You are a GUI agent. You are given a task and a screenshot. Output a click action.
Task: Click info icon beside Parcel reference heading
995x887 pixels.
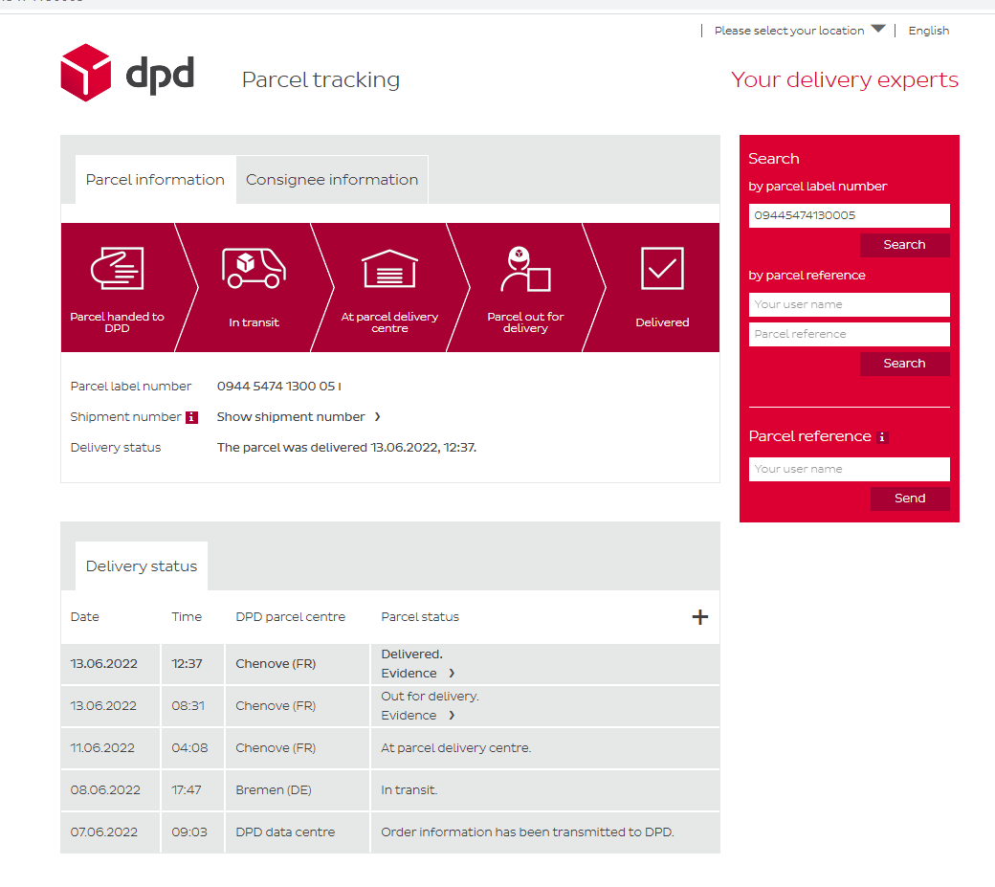pos(882,437)
